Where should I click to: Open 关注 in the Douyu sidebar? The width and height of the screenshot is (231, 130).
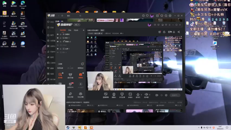50,22
